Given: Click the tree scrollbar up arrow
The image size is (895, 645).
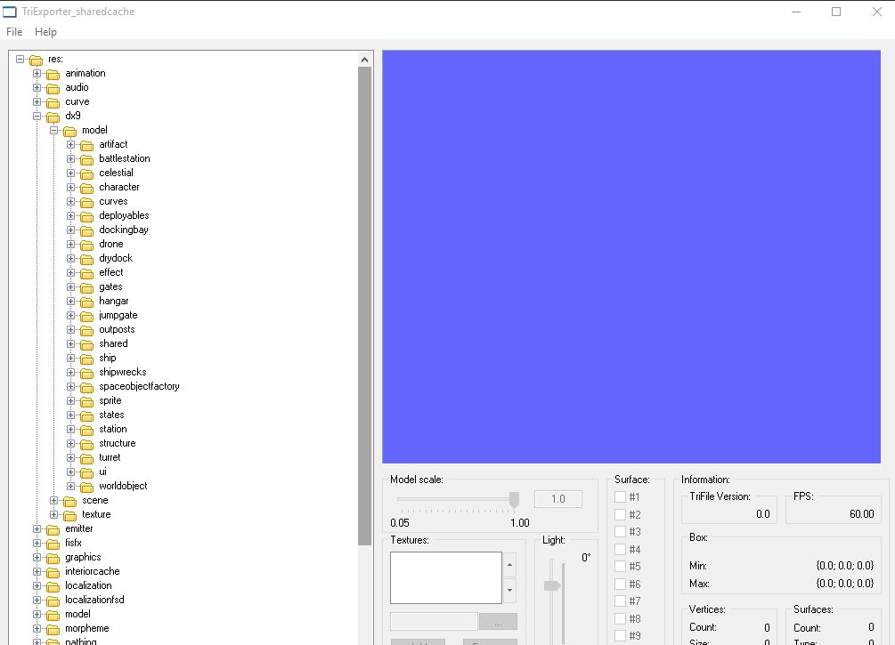Looking at the screenshot, I should point(365,60).
